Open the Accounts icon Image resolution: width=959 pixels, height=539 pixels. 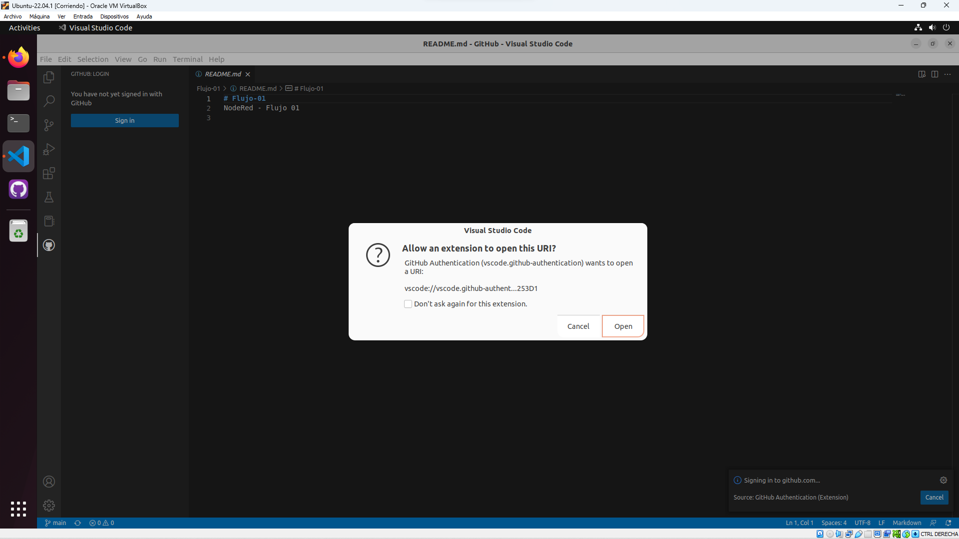(49, 482)
